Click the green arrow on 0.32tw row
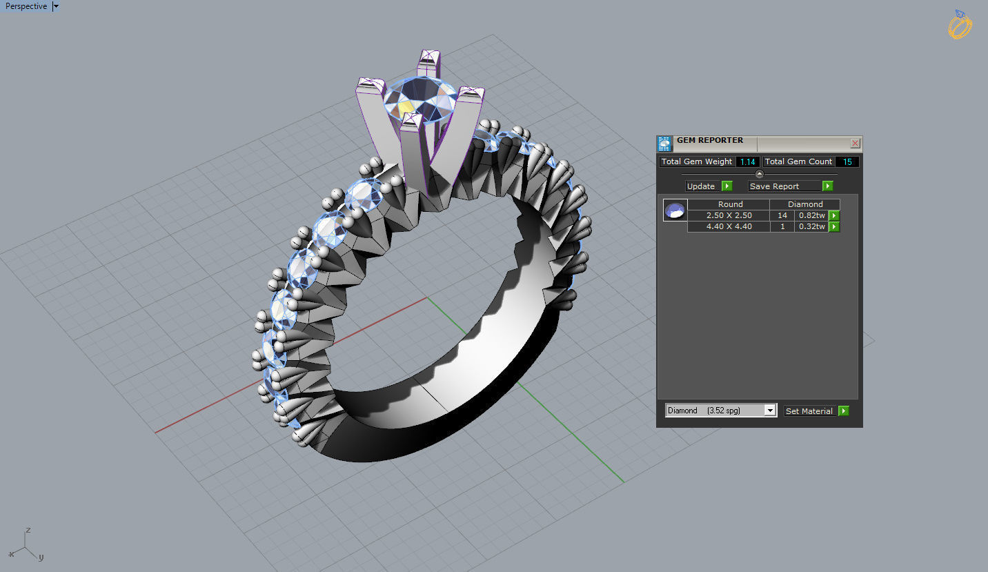988x572 pixels. pyautogui.click(x=834, y=226)
